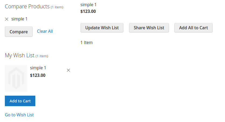This screenshot has width=225, height=122.
Task: Click the Compare Products heading
Action: [27, 6]
